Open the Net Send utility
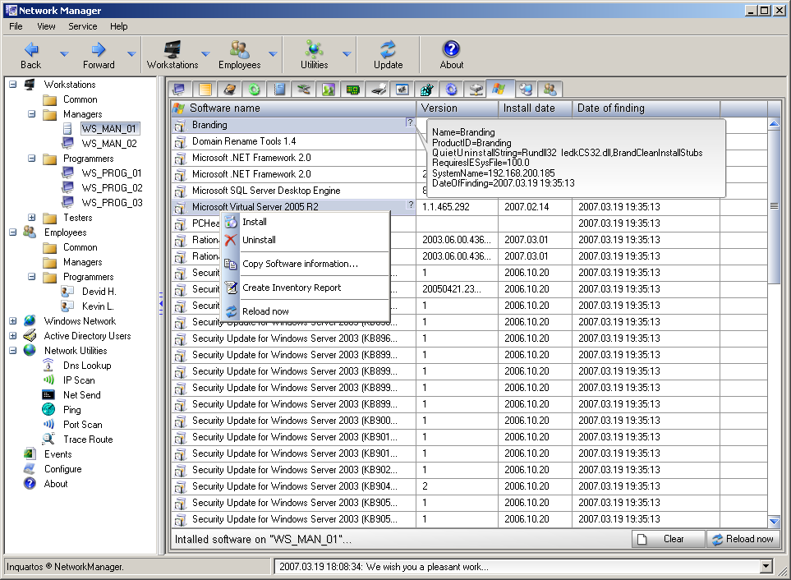 click(x=81, y=395)
